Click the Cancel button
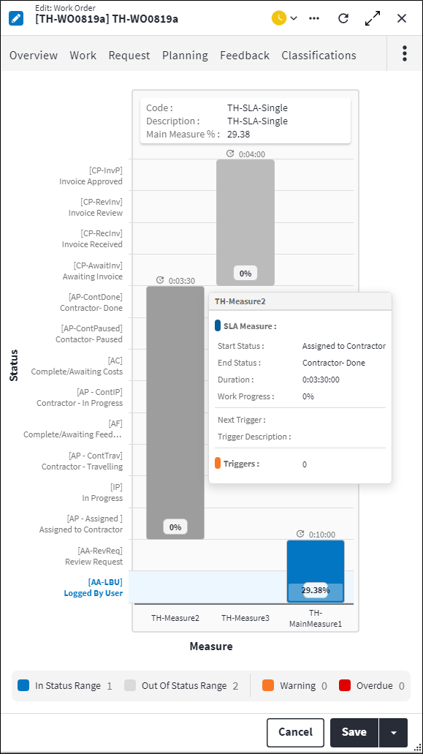 pyautogui.click(x=295, y=732)
